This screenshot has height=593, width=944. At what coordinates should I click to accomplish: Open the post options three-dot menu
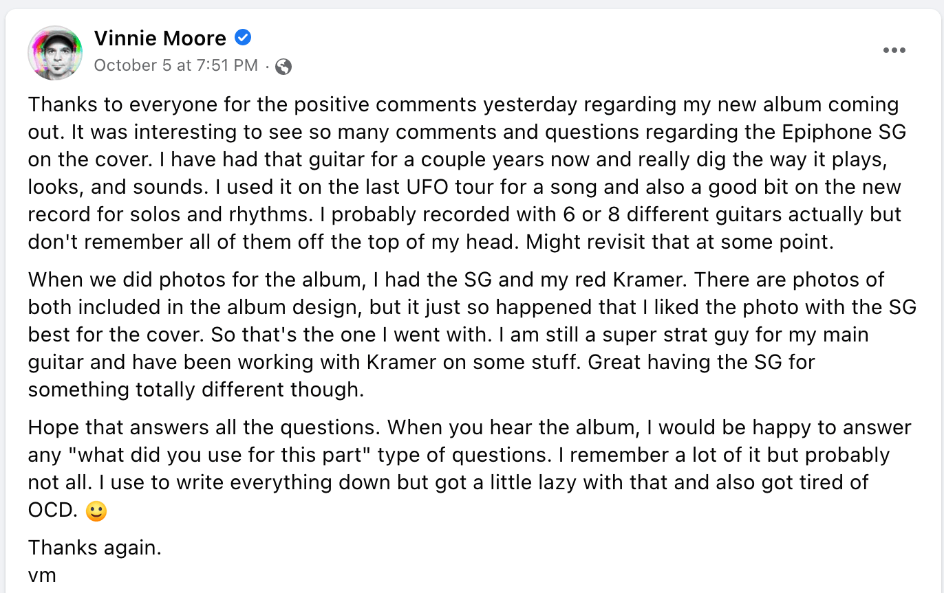coord(894,50)
